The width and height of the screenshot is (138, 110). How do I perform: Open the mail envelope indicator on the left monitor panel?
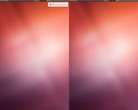pyautogui.click(x=49, y=1)
